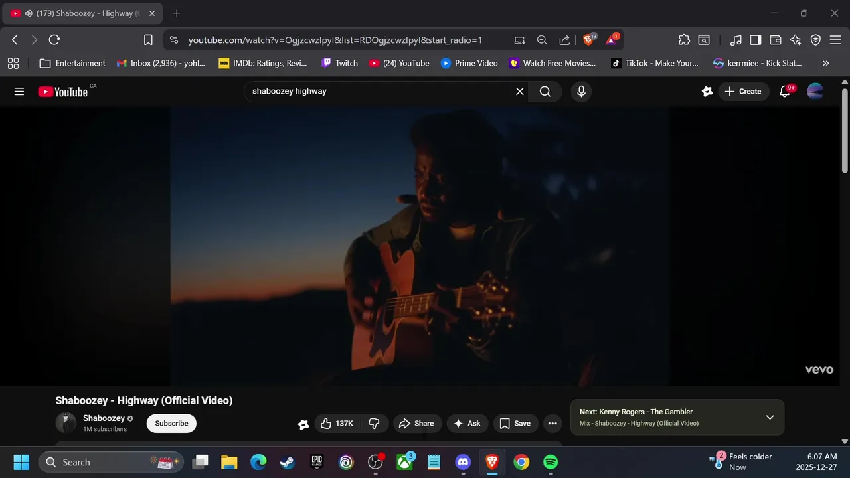850x478 pixels.
Task: Open the Brave Wallet icon
Action: [x=775, y=40]
